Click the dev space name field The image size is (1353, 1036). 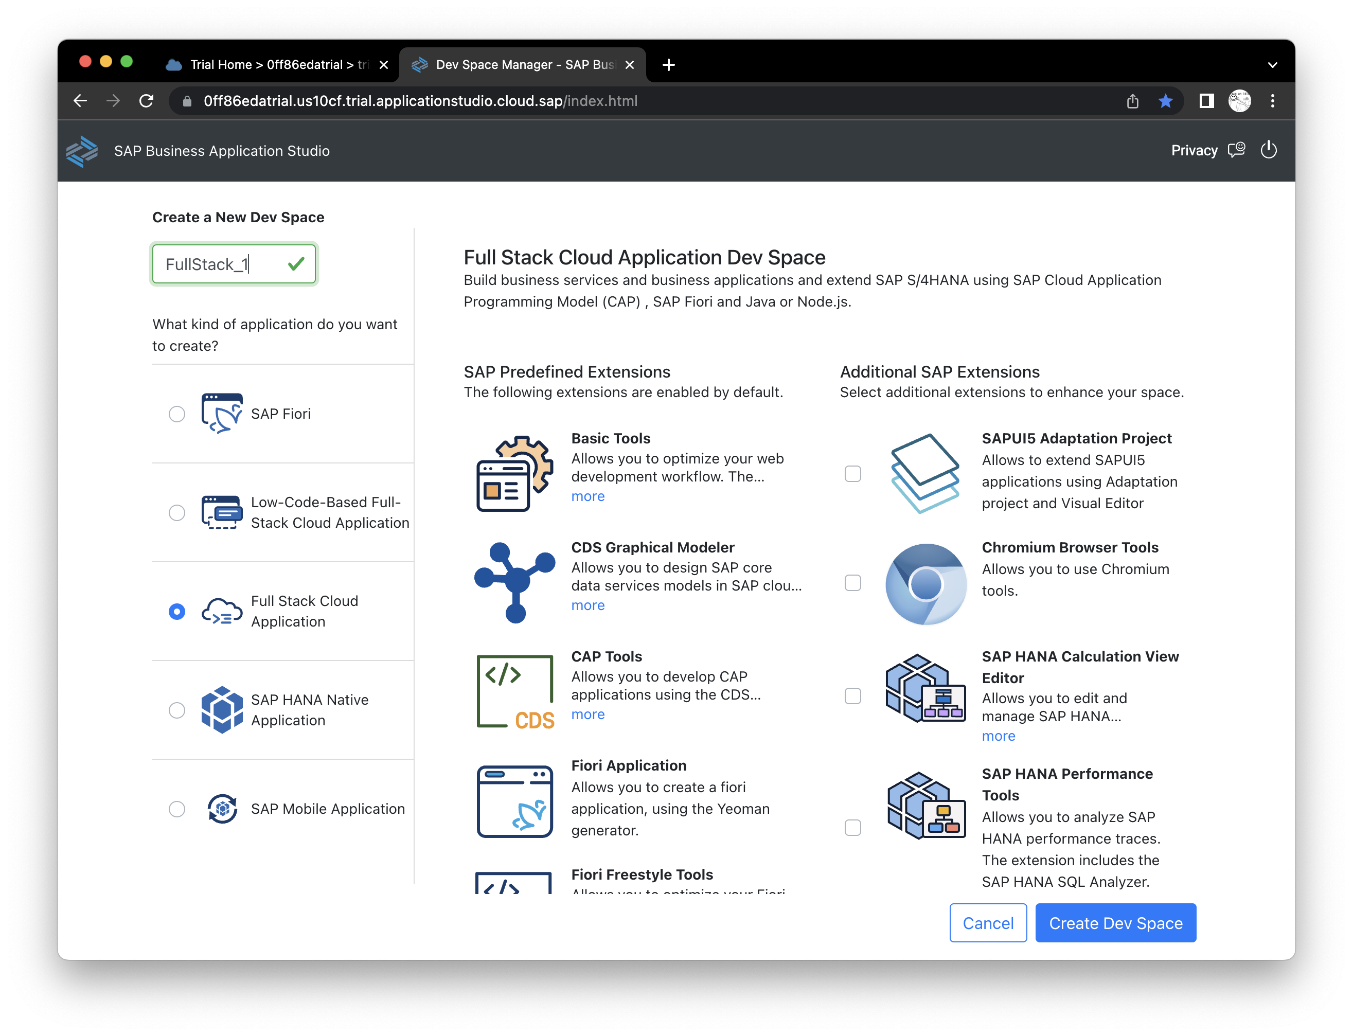pyautogui.click(x=219, y=264)
